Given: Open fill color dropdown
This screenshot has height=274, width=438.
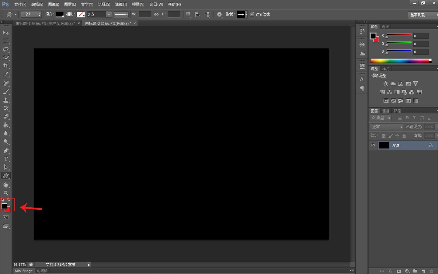Looking at the screenshot, I should (x=60, y=14).
